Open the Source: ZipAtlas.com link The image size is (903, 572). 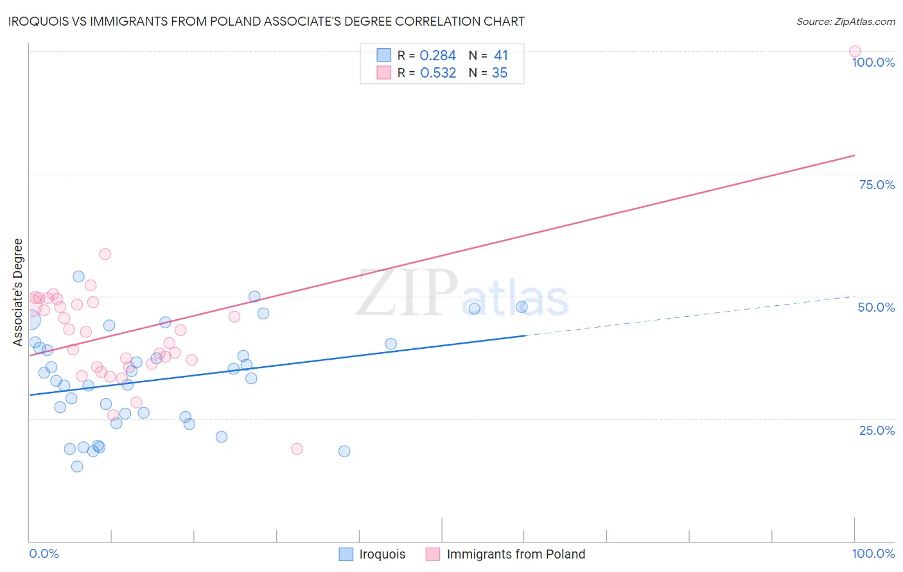click(x=846, y=21)
